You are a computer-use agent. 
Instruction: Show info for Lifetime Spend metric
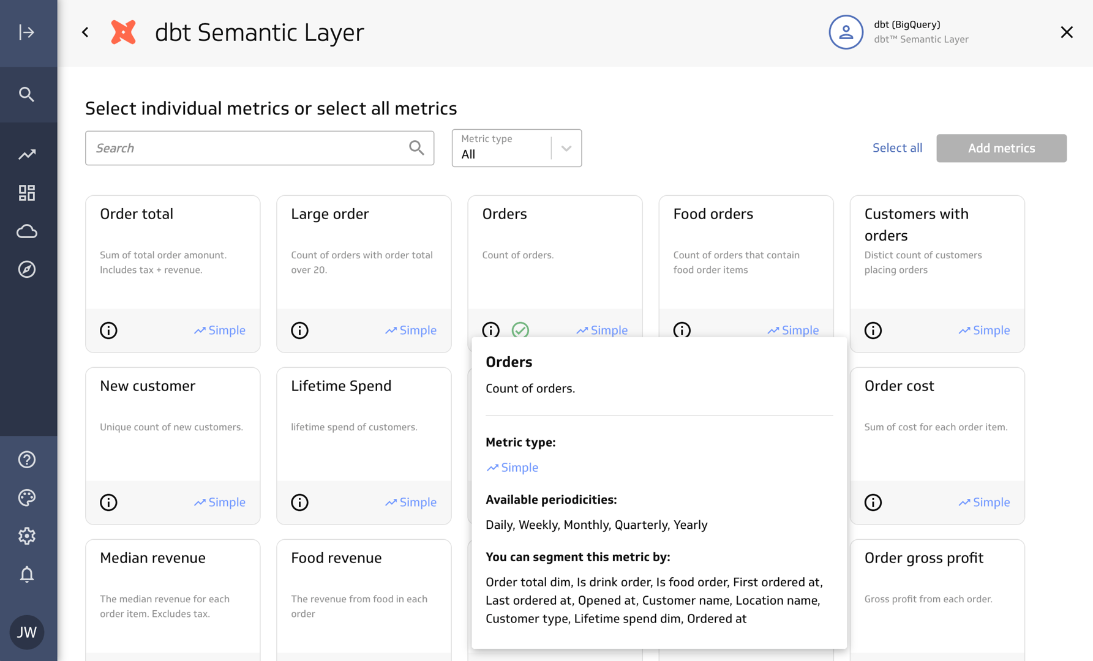[299, 502]
